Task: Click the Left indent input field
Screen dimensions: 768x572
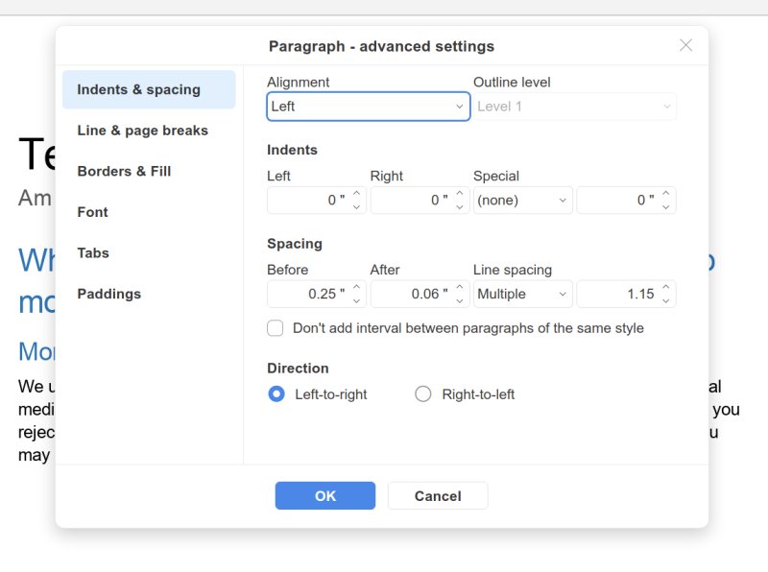Action: pos(307,201)
